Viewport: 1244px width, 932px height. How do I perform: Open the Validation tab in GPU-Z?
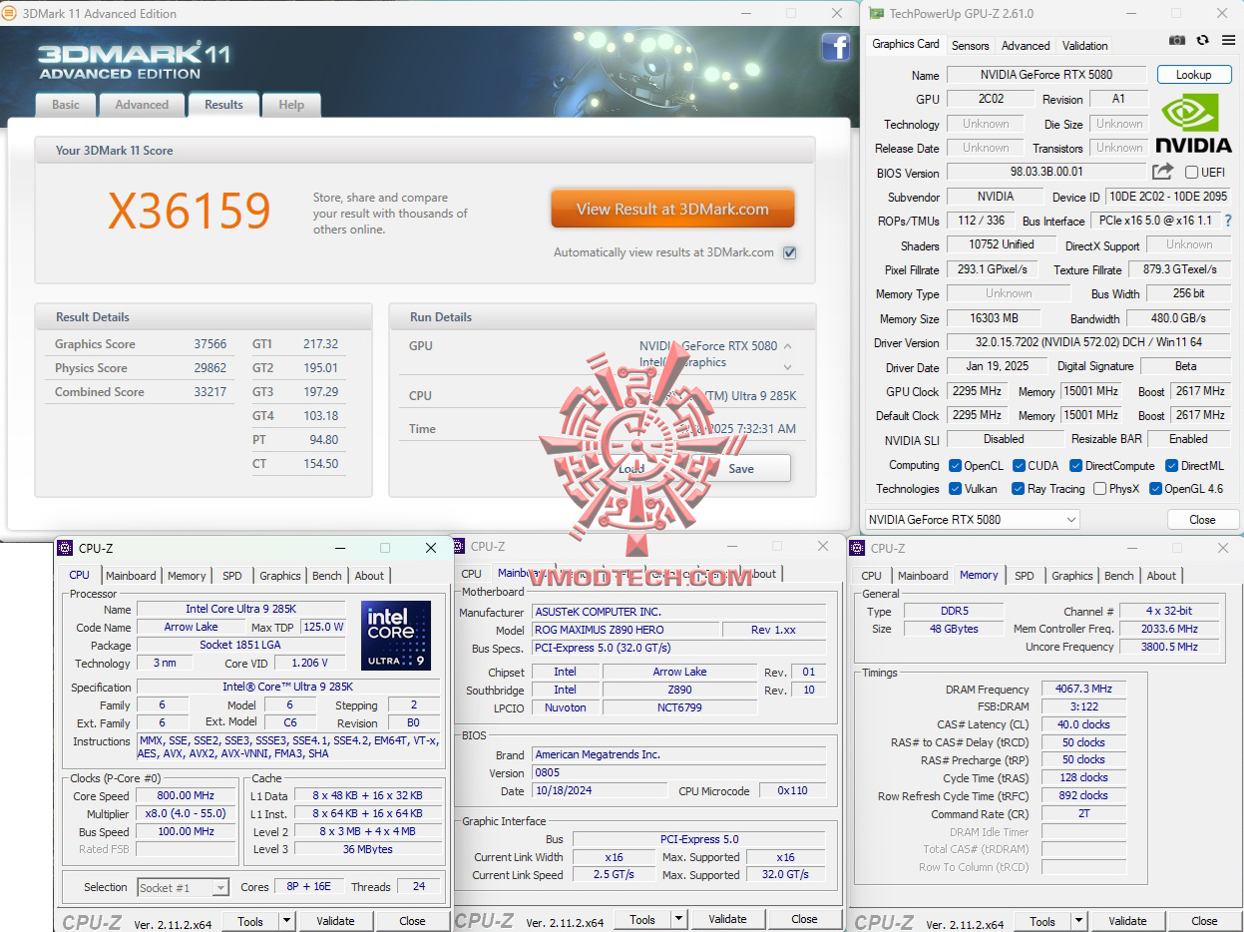(x=1084, y=45)
